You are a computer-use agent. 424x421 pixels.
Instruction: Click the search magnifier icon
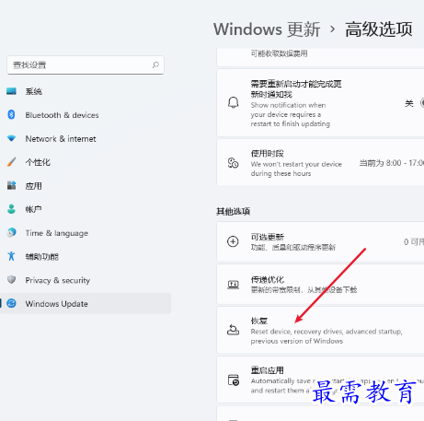[x=155, y=64]
